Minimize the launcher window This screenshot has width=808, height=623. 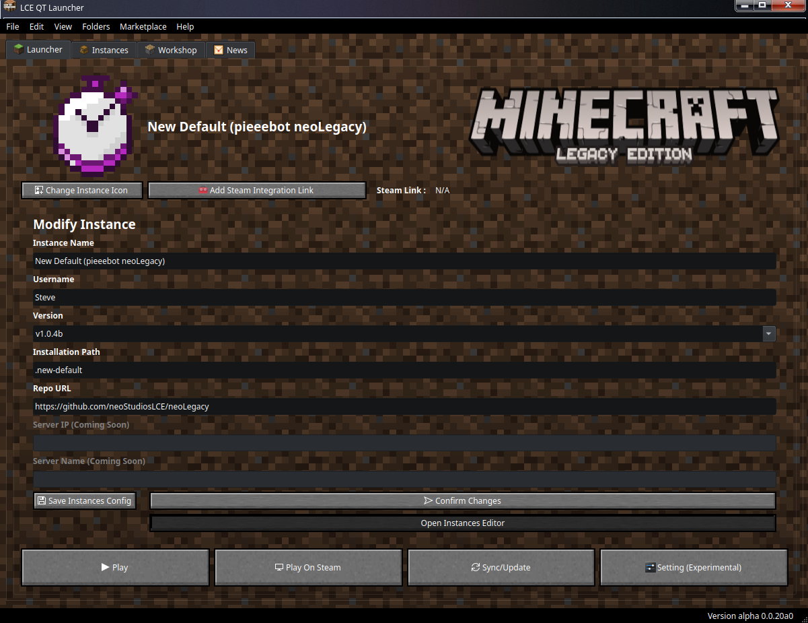tap(744, 5)
